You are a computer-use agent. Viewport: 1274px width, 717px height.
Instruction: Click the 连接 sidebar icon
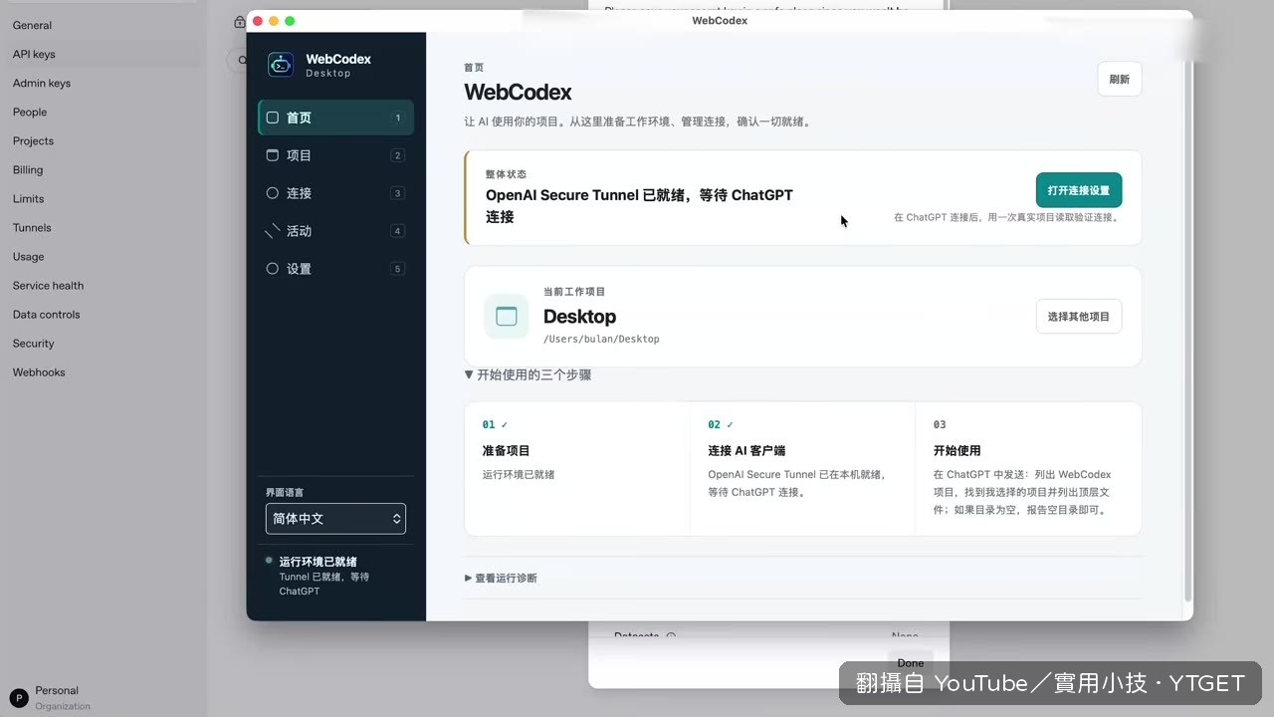click(x=273, y=193)
